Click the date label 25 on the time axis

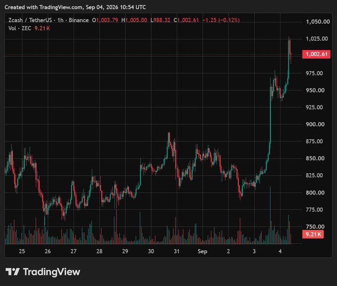point(22,251)
